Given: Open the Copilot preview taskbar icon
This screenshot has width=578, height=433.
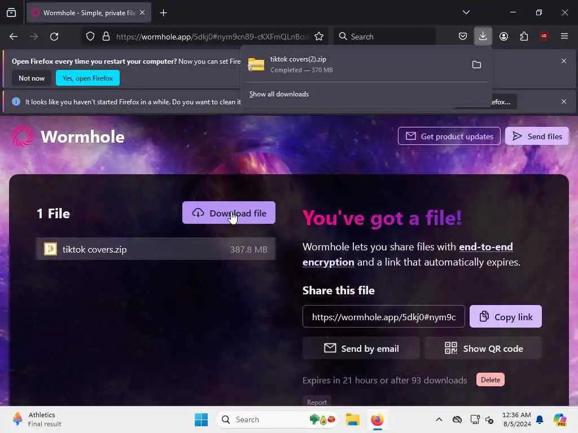Looking at the screenshot, I should (560, 419).
